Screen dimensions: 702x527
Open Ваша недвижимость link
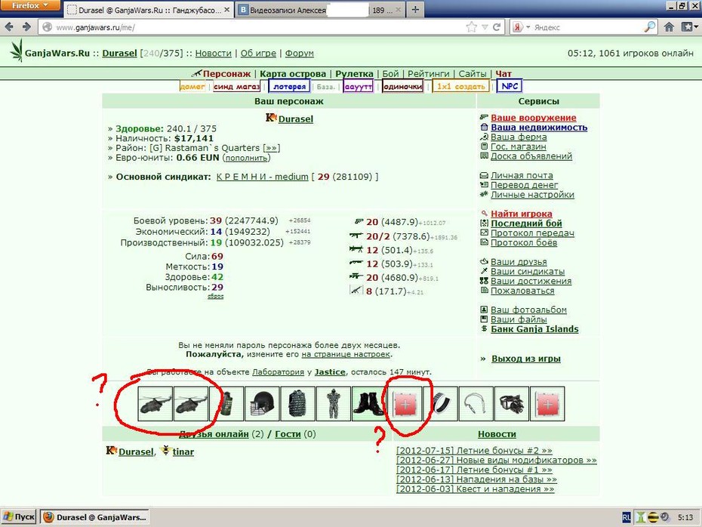539,128
